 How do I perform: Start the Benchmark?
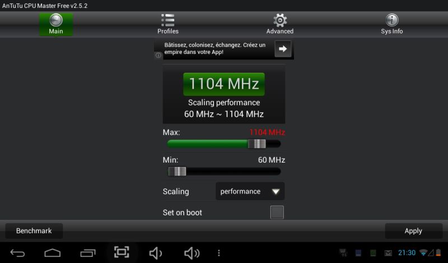click(34, 230)
